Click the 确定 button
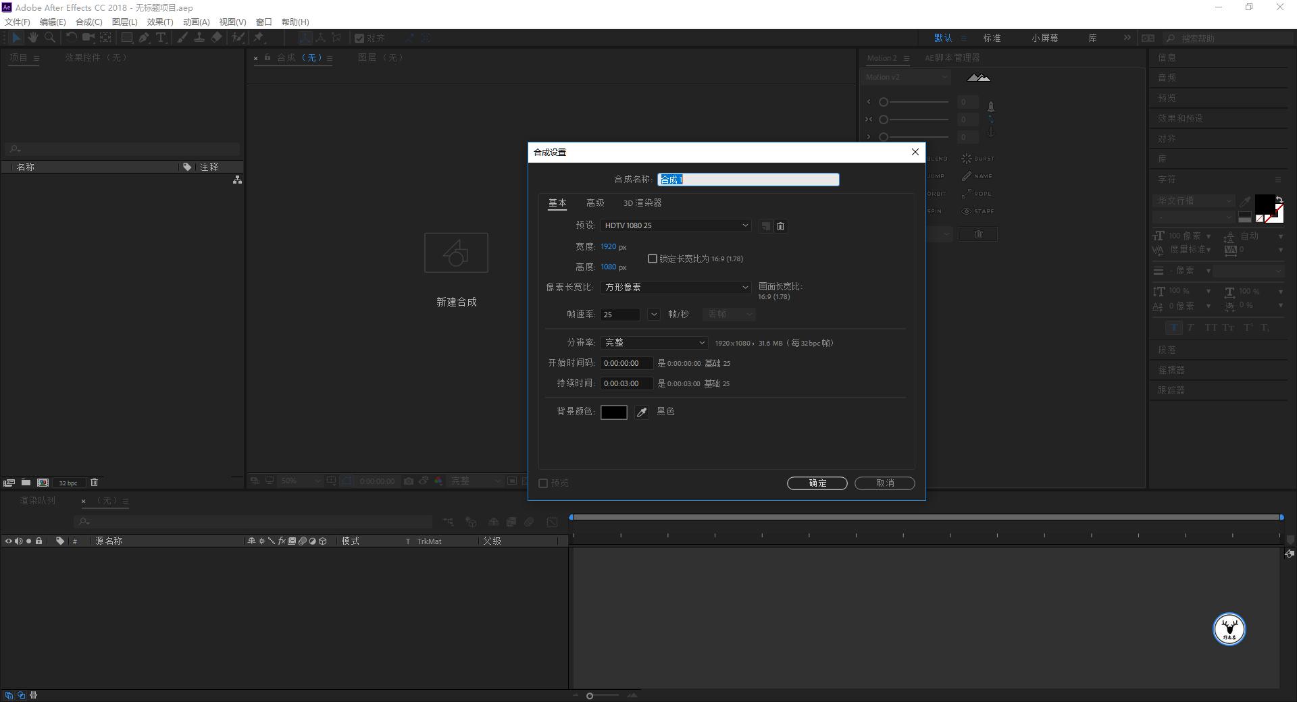The height and width of the screenshot is (702, 1297). 817,483
